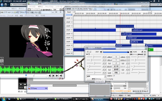Image resolution: width=162 pixels, height=101 pixels.
Task: Click the play button in the web player
Action: (x=21, y=84)
